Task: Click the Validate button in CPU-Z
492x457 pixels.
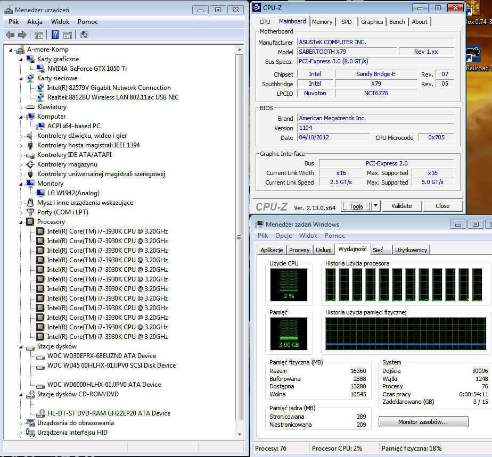Action: [401, 206]
